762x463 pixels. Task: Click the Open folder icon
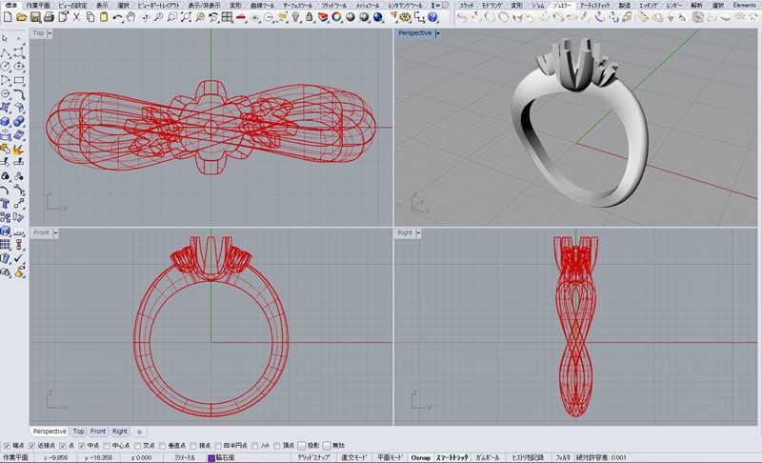point(20,18)
